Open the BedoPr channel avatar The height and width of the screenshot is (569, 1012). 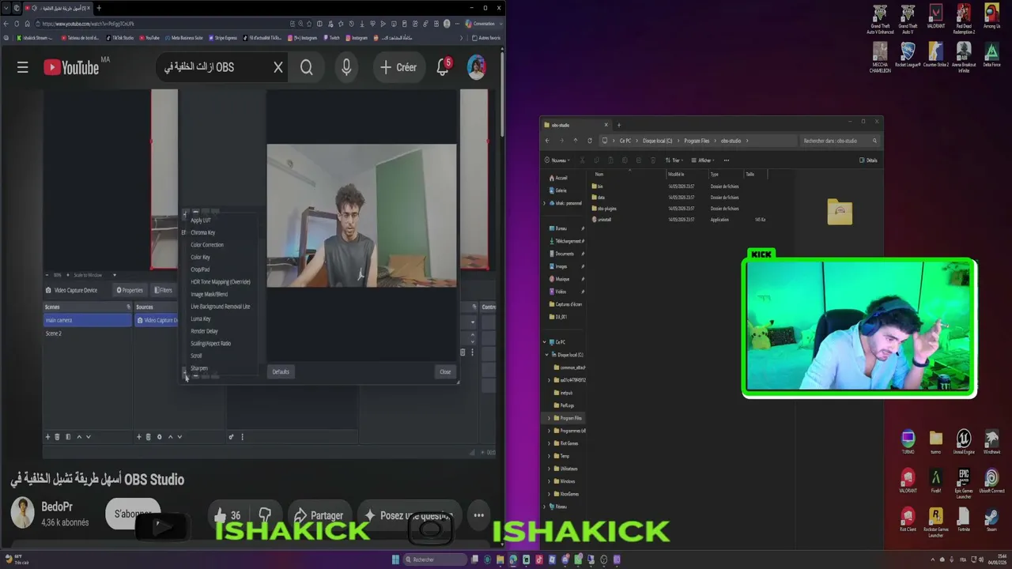23,514
